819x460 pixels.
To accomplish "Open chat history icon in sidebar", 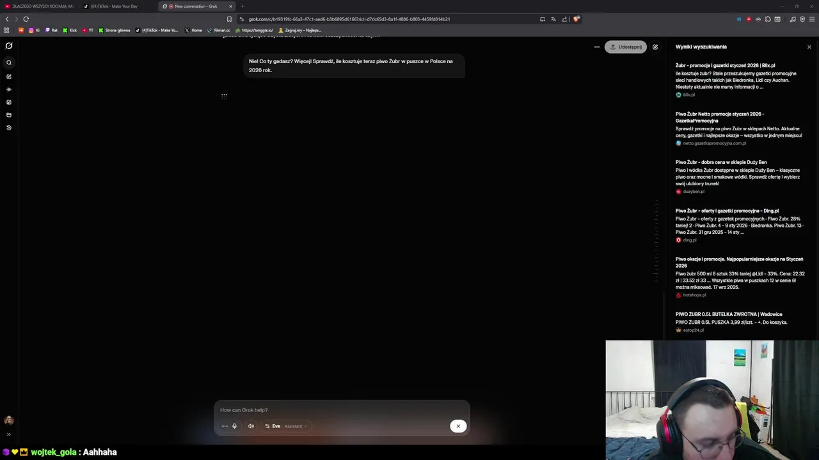I will pyautogui.click(x=9, y=128).
